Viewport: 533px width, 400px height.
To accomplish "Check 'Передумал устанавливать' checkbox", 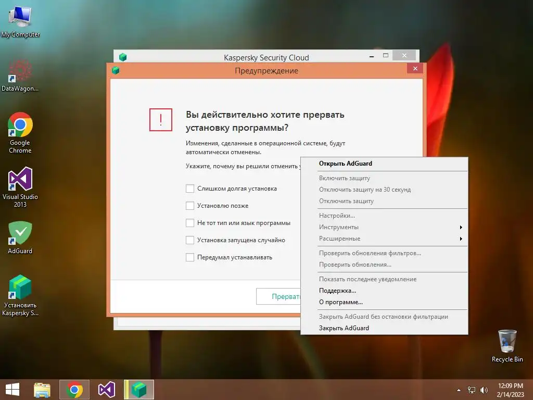I will [190, 257].
